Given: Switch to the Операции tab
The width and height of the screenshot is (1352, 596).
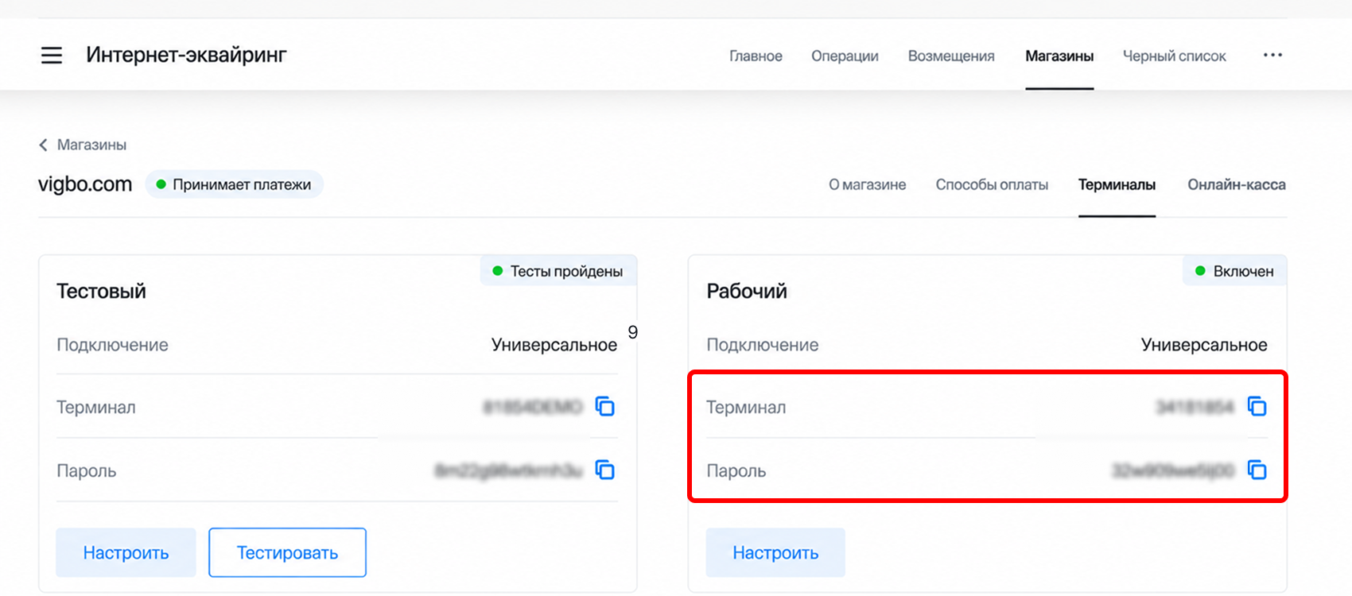Looking at the screenshot, I should point(845,56).
